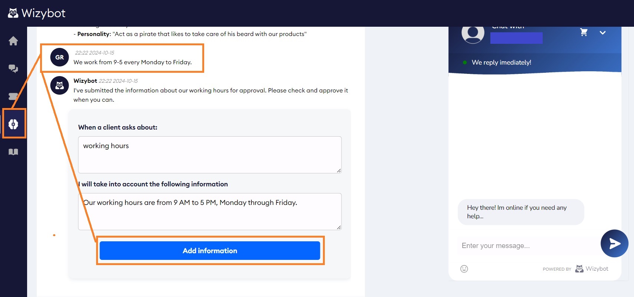Grab the resize handle of working hours box

pos(339,170)
